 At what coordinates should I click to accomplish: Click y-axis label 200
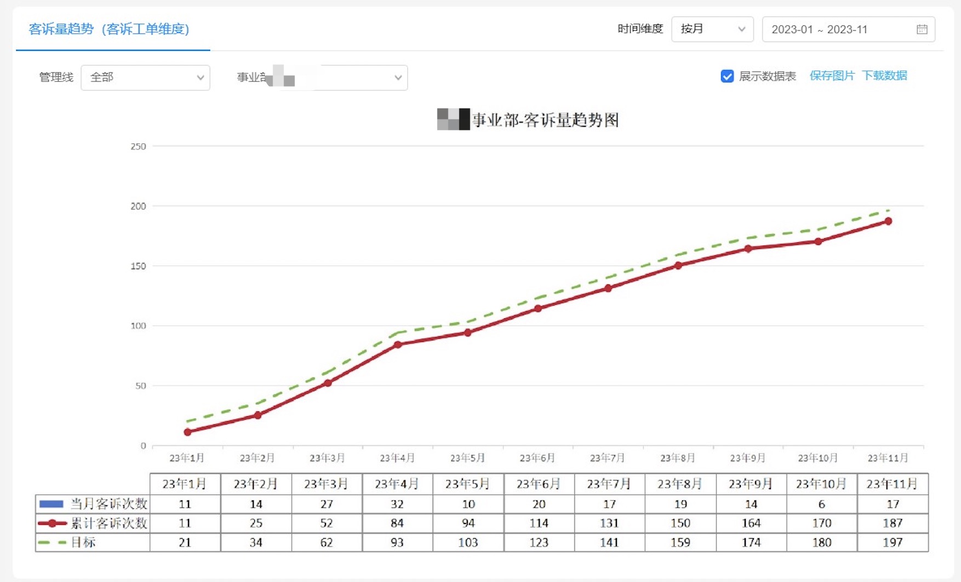coord(138,206)
